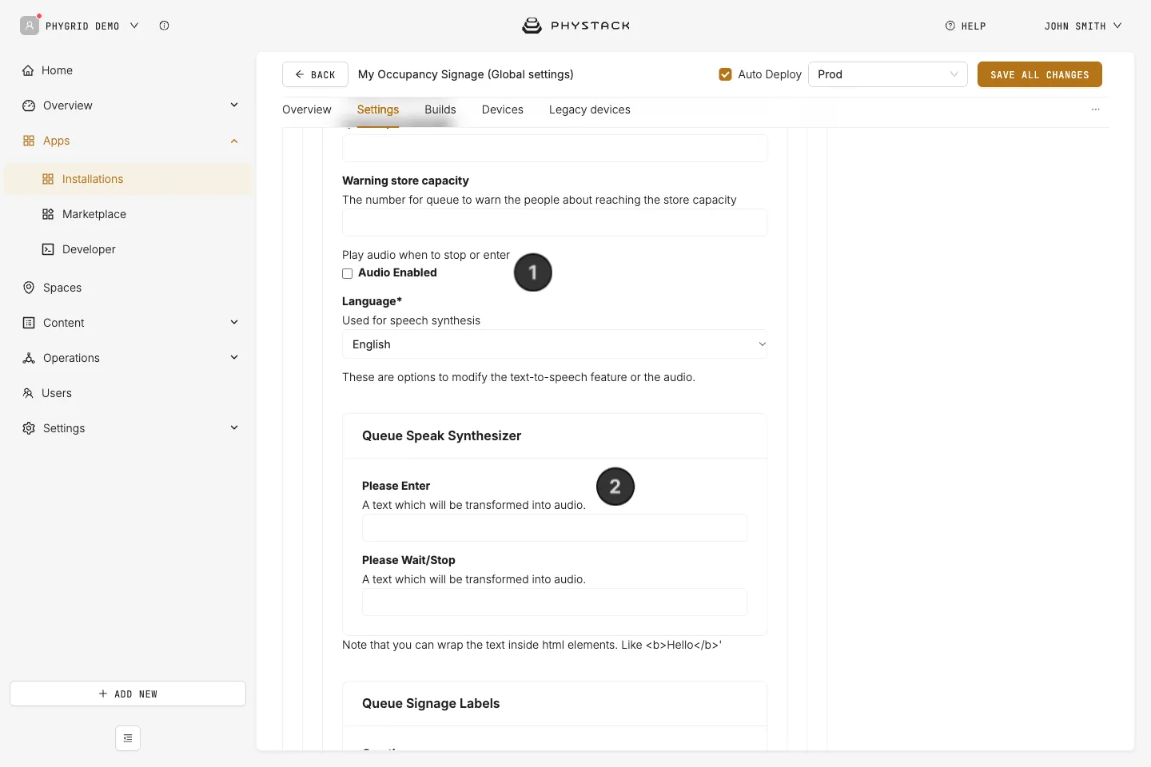The width and height of the screenshot is (1151, 767).
Task: Open the John Smith user menu
Action: pos(1083,26)
